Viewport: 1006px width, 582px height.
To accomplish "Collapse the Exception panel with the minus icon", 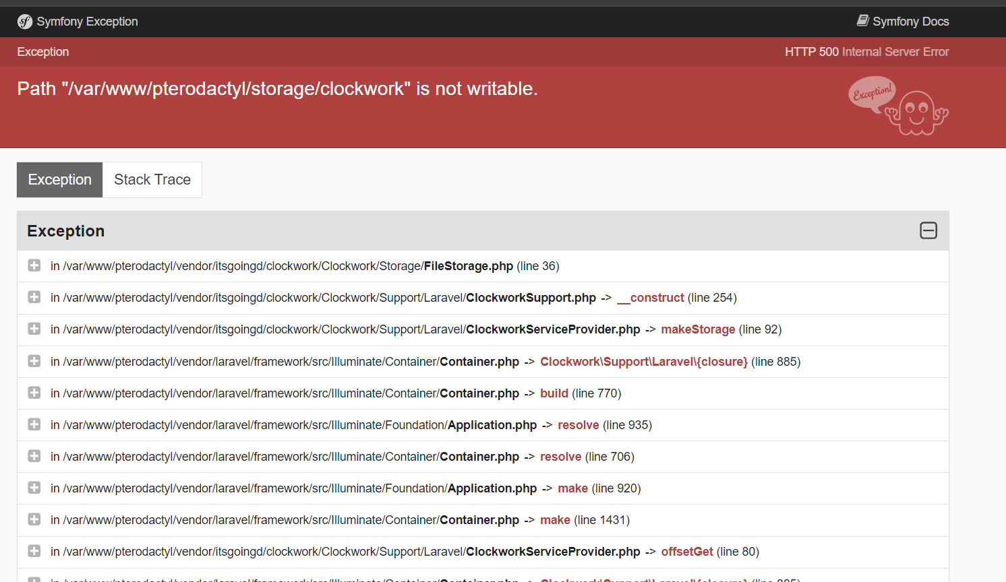I will (x=928, y=230).
